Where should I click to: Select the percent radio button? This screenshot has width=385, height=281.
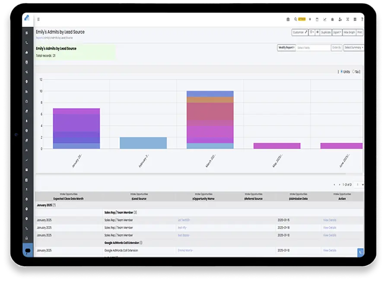click(x=353, y=72)
